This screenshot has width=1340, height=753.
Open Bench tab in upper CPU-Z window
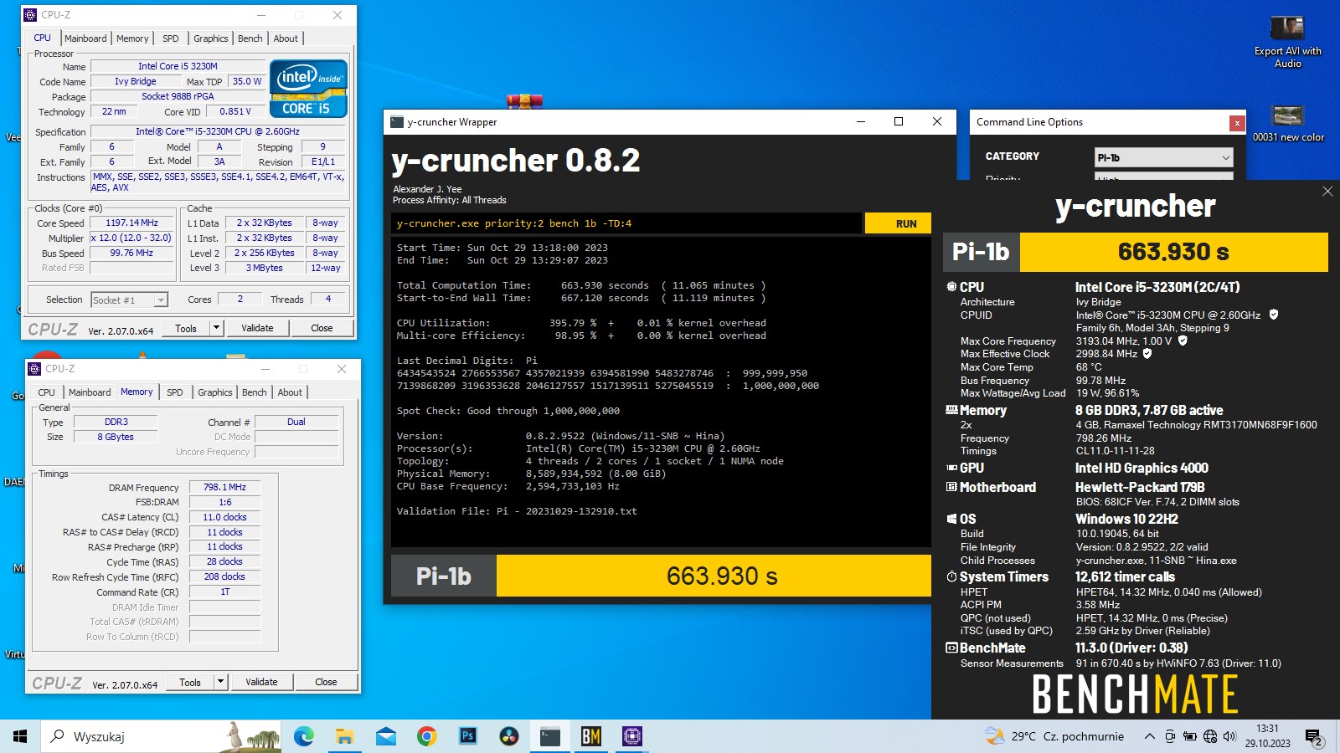click(250, 38)
